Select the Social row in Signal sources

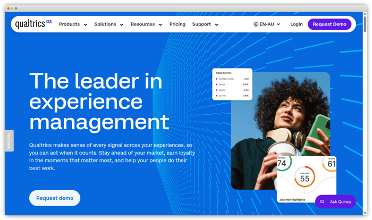pos(232,84)
